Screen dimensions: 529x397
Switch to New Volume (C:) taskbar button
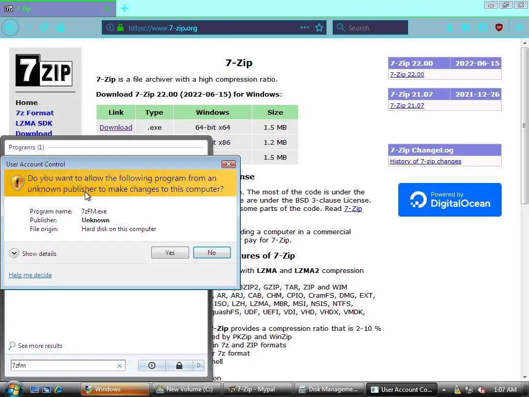[186, 389]
